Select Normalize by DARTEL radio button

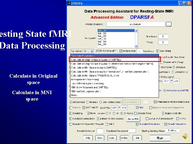pos(164,90)
